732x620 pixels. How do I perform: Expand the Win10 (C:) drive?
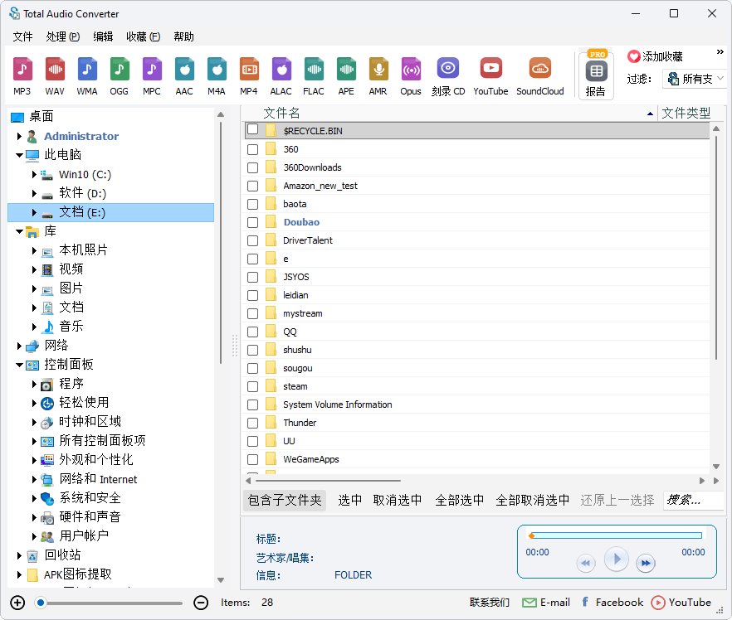[x=34, y=174]
